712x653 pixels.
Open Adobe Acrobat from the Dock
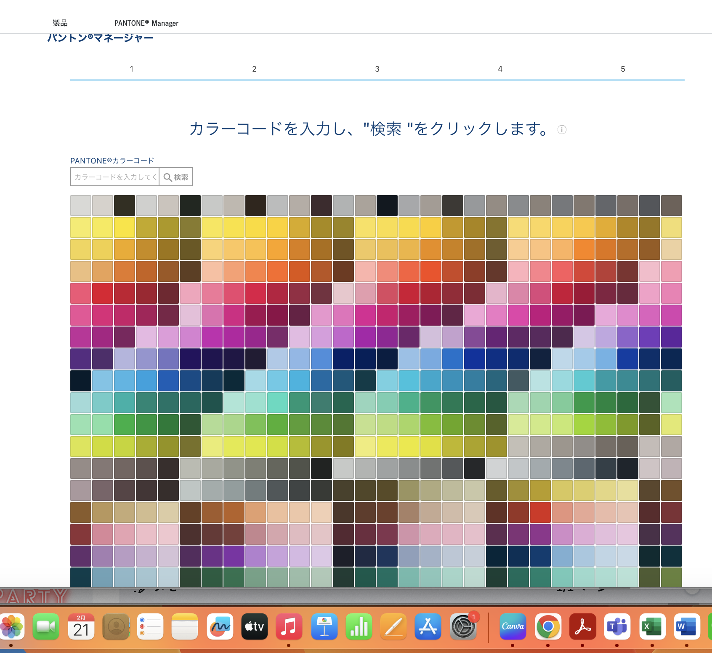[583, 626]
